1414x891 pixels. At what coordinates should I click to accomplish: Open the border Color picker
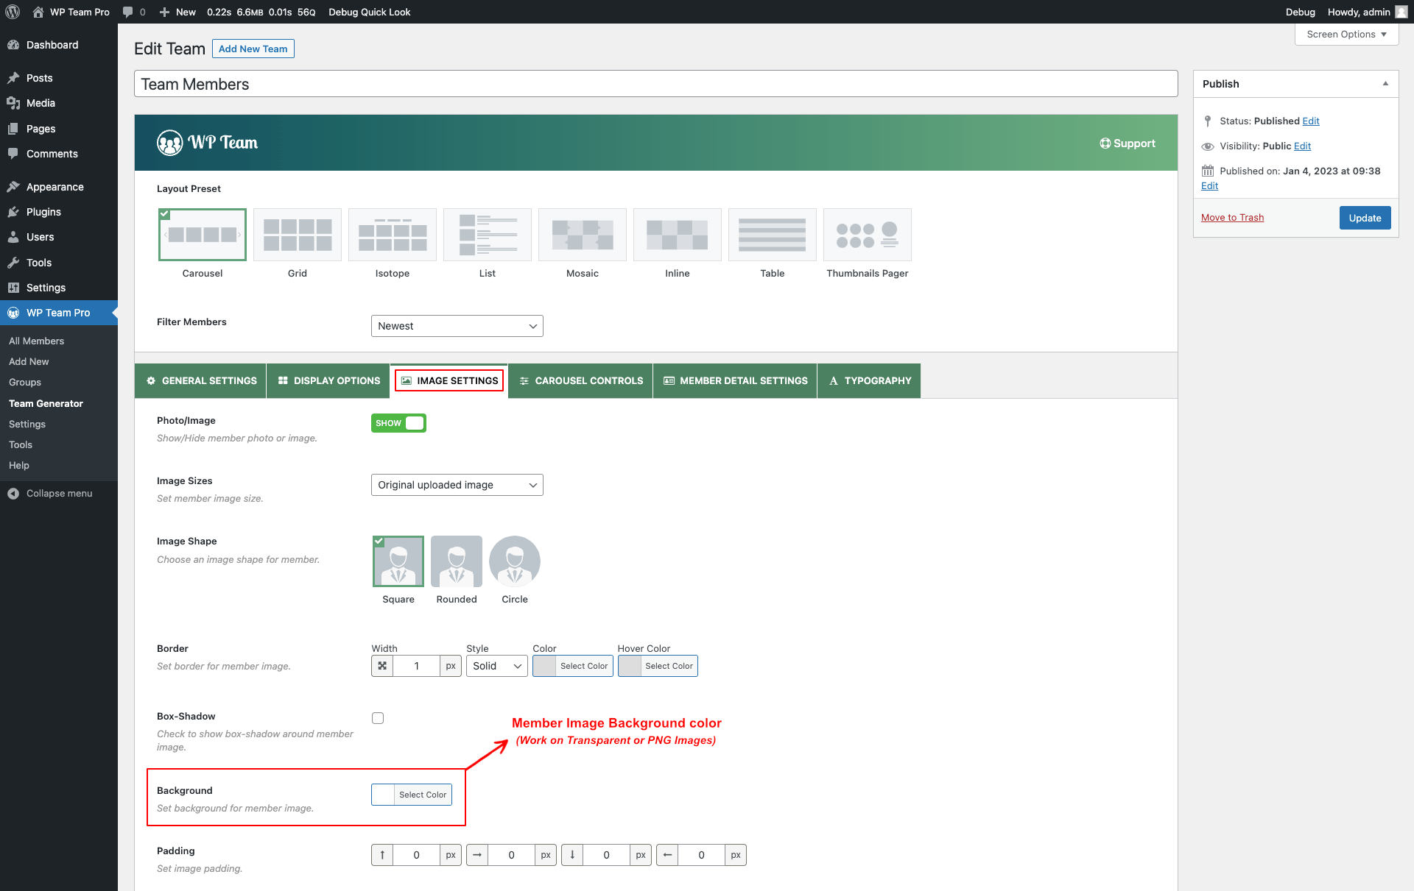tap(572, 665)
